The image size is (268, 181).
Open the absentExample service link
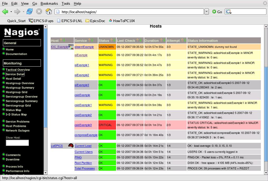pos(84,47)
